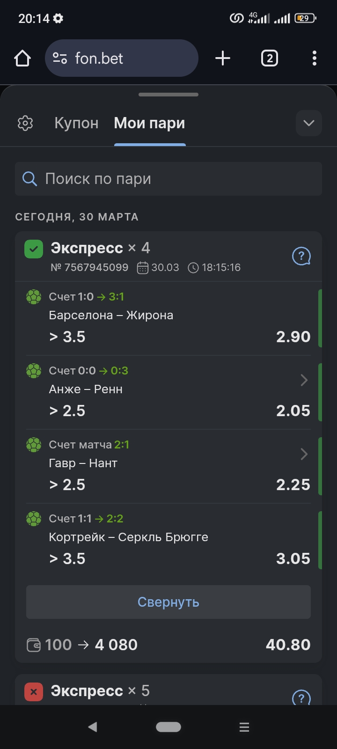337x749 pixels.
Task: Select the Мои пари tab
Action: [x=149, y=123]
